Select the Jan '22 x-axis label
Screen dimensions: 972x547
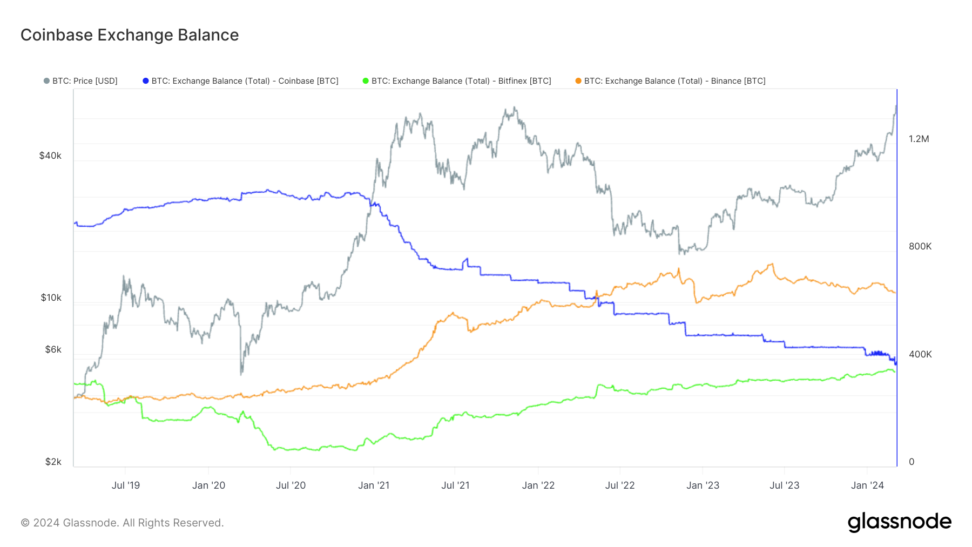point(538,485)
